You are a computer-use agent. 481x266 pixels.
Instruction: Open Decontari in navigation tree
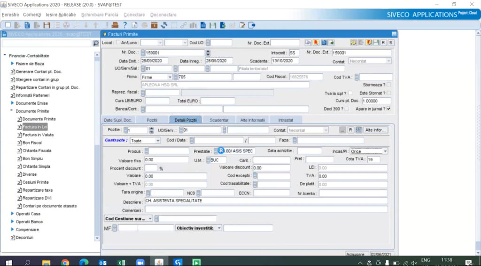tap(24, 237)
